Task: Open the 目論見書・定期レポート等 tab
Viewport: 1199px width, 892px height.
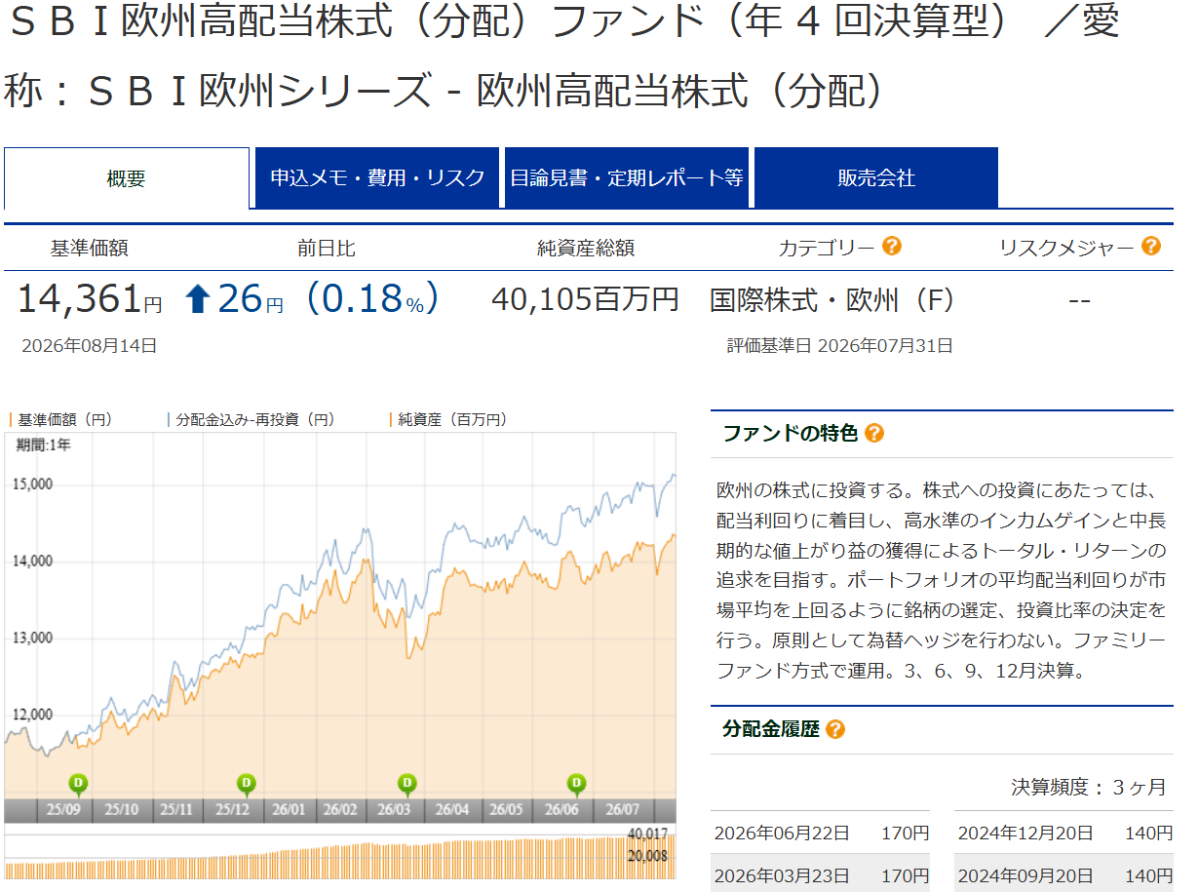Action: tap(627, 178)
